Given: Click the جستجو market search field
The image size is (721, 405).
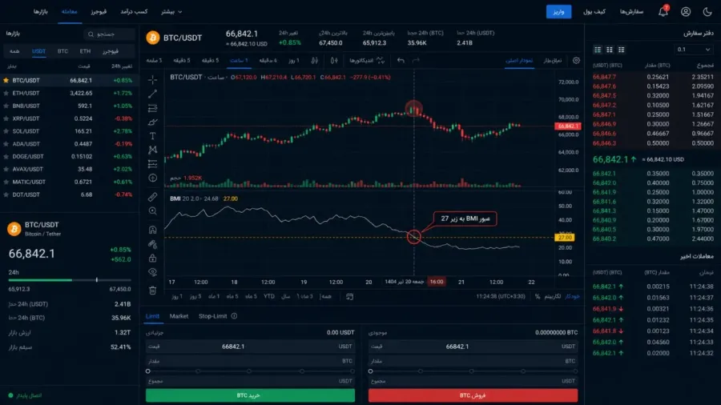Looking at the screenshot, I should click(x=110, y=34).
